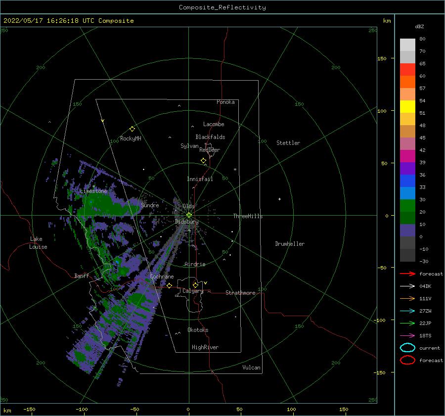Viewport: 445px width, 416px height.
Task: Click the -150 label on bottom axis
Action: 29,409
